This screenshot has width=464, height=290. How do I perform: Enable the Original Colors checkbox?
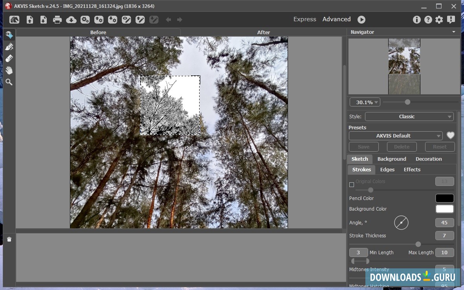click(352, 184)
